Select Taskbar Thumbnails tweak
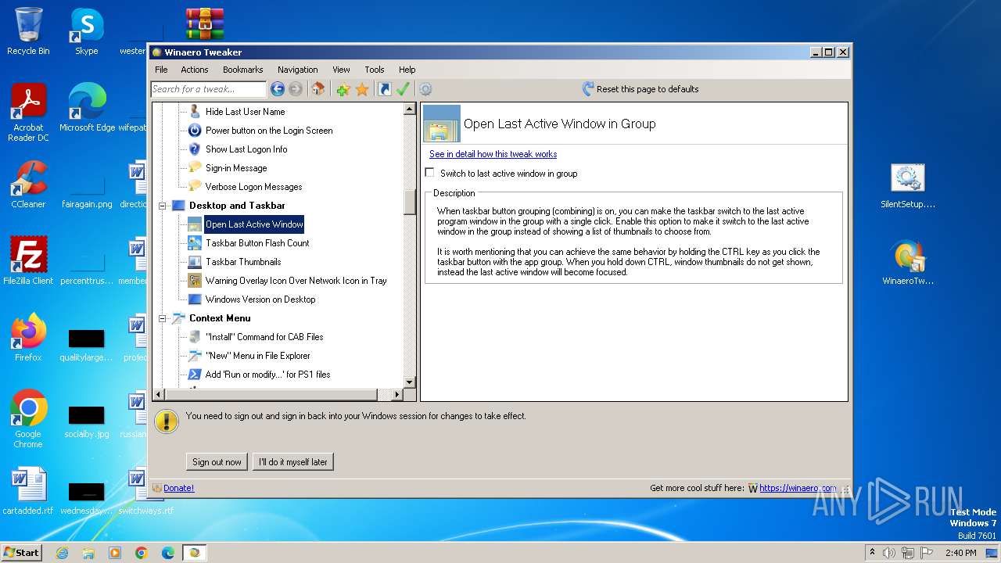This screenshot has width=1001, height=563. coord(243,262)
